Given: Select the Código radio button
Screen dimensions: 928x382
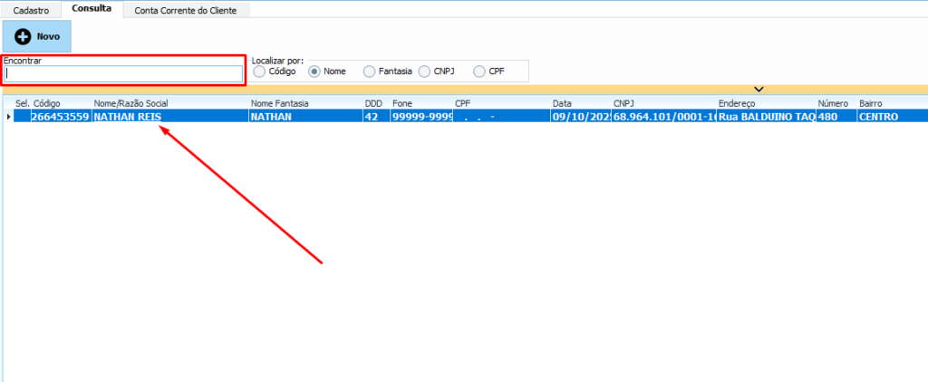Looking at the screenshot, I should click(260, 71).
